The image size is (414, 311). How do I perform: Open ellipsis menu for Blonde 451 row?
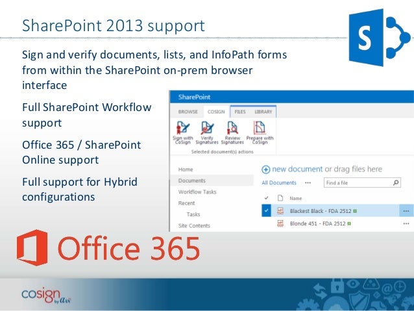406,223
